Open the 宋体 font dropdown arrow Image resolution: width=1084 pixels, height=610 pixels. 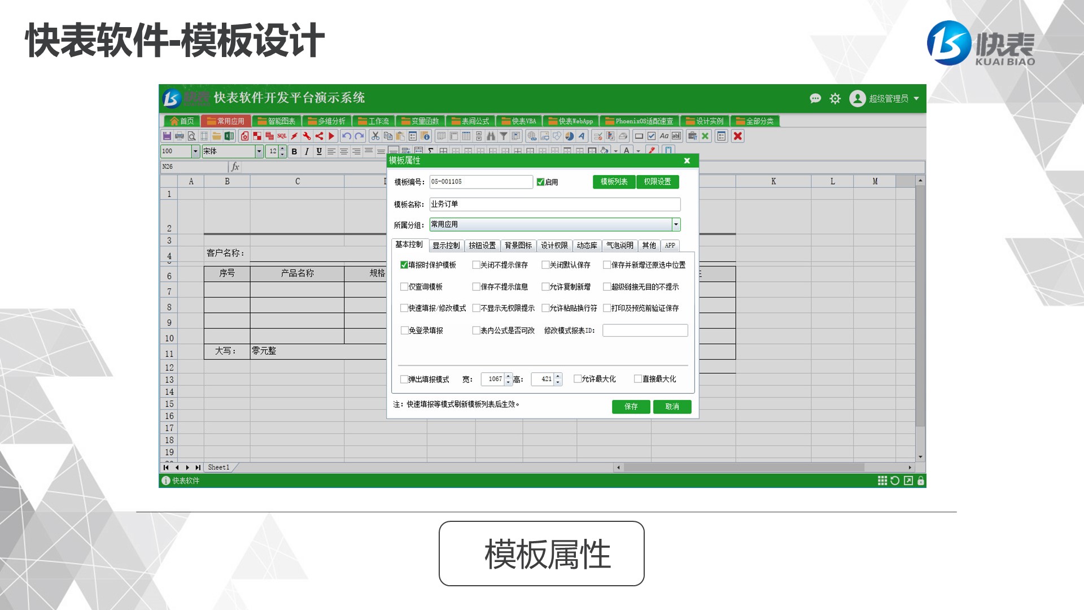point(259,151)
